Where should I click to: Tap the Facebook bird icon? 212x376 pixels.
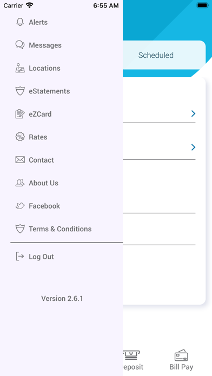coord(20,206)
